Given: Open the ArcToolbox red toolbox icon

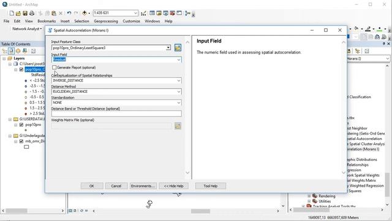Looking at the screenshot, I should pos(172,13).
